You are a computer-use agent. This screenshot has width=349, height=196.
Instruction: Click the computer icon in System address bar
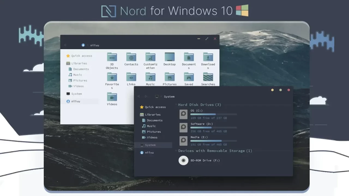(x=157, y=96)
